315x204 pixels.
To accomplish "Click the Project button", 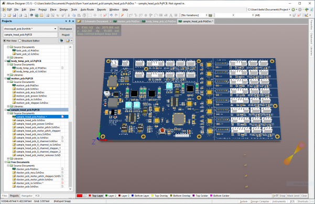I will pyautogui.click(x=66, y=35).
